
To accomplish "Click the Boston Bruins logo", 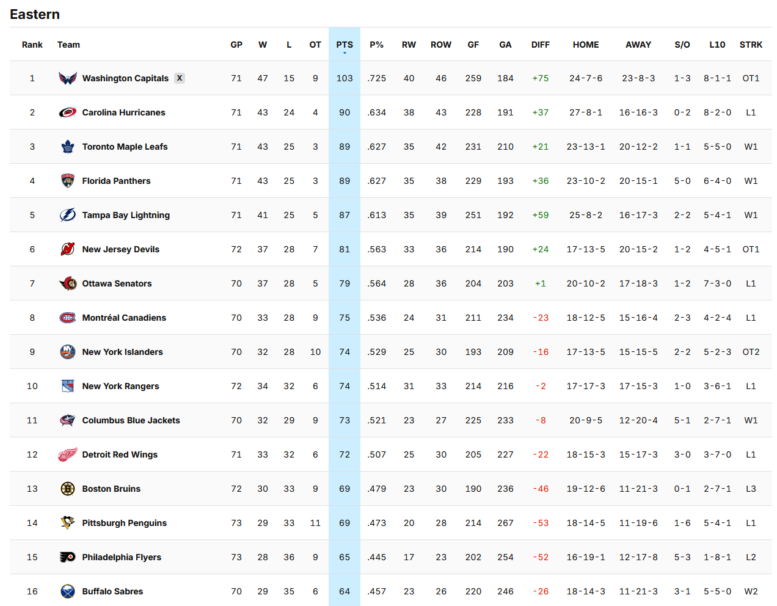I will pyautogui.click(x=68, y=489).
